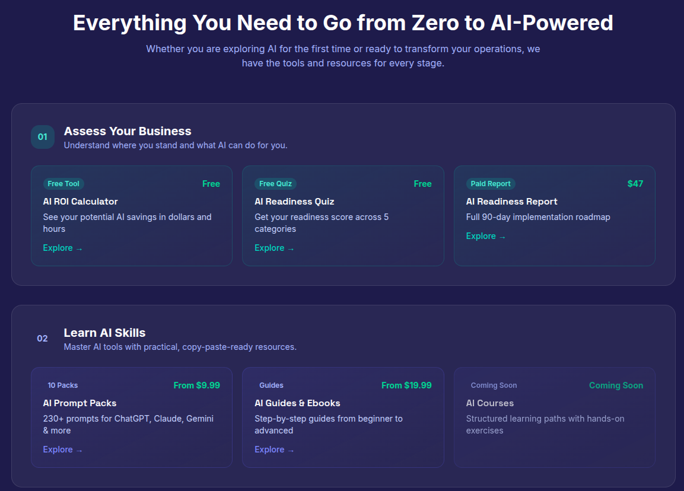Select the Assess Your Business heading

tap(128, 131)
